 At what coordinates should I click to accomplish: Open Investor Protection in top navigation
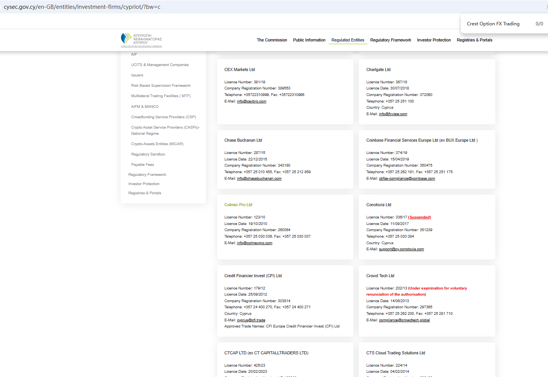(434, 40)
